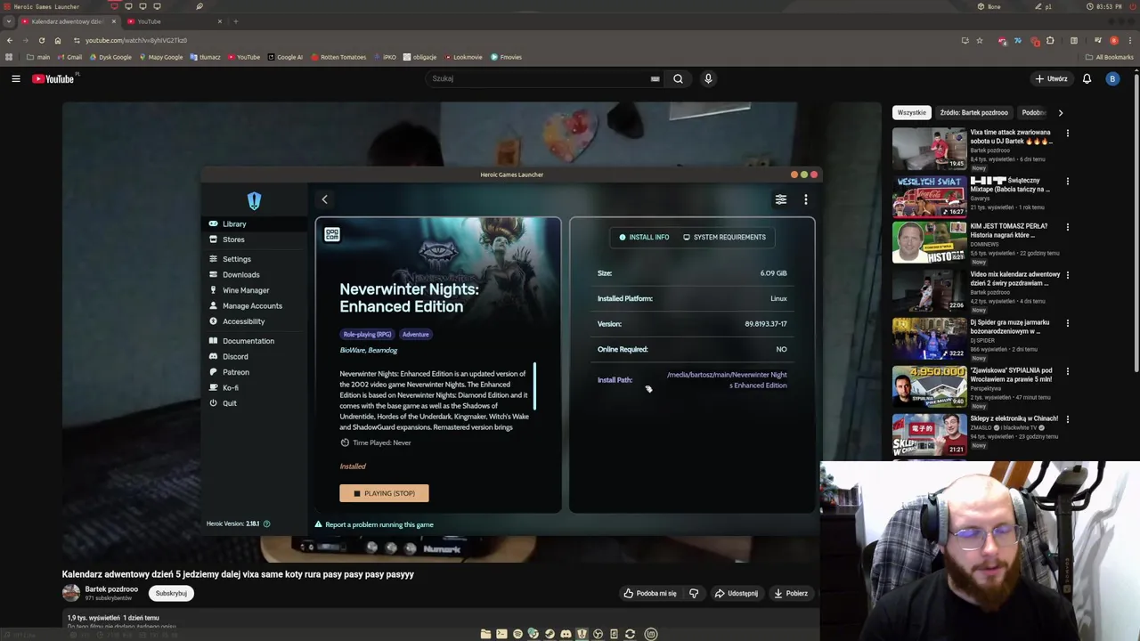The height and width of the screenshot is (641, 1140).
Task: Click the Heroic shield logo
Action: 255,201
